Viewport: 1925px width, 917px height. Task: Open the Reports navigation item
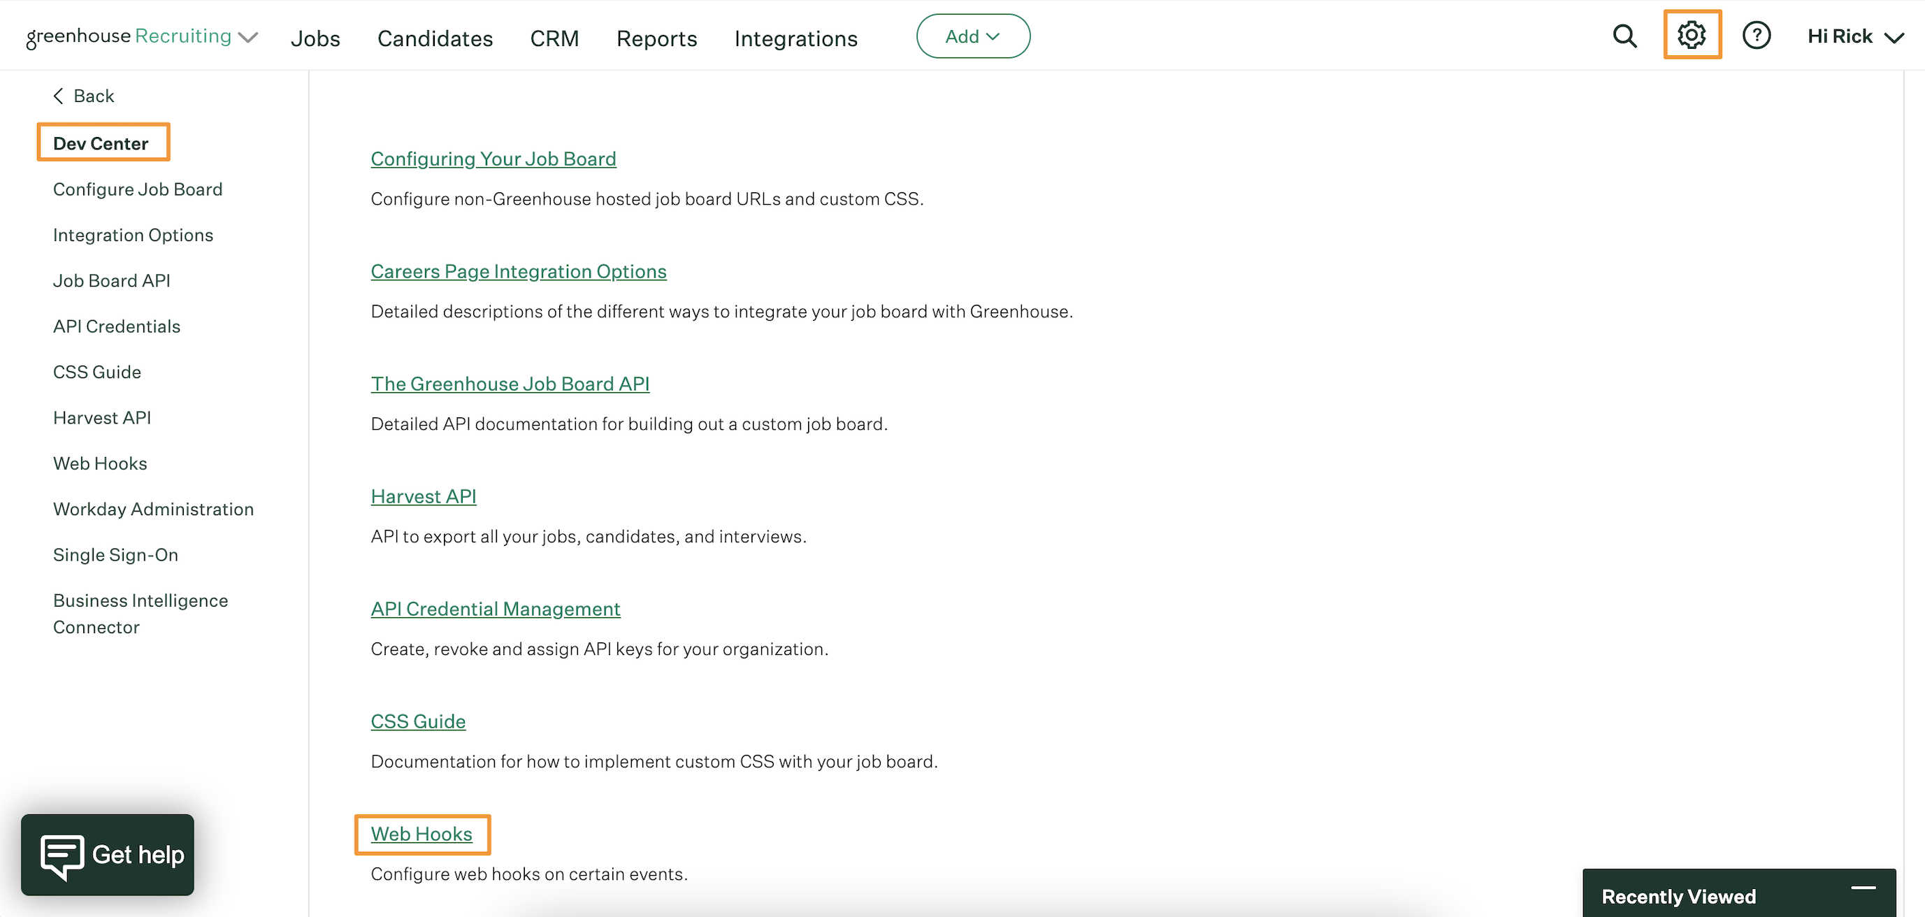[656, 38]
